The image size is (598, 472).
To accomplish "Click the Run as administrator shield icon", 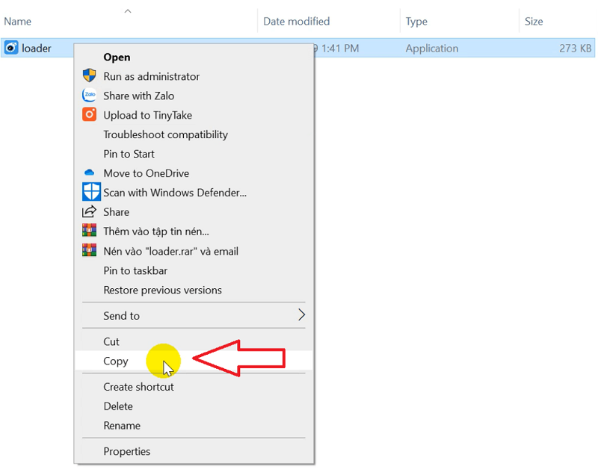I will click(90, 76).
